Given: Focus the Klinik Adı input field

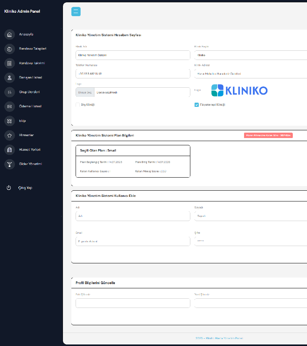Looking at the screenshot, I should coord(133,55).
